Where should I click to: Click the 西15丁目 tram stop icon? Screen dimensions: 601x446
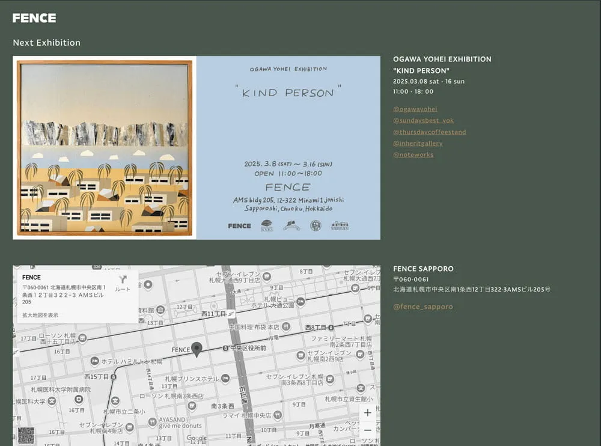click(x=114, y=377)
